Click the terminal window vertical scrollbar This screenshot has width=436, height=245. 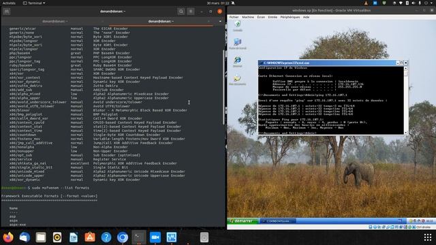[224, 87]
